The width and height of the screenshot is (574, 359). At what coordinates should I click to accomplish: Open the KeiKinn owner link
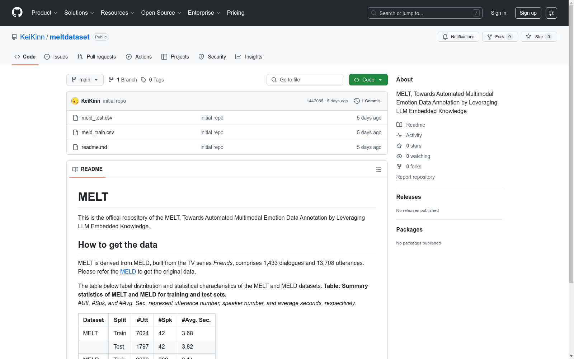coord(32,37)
